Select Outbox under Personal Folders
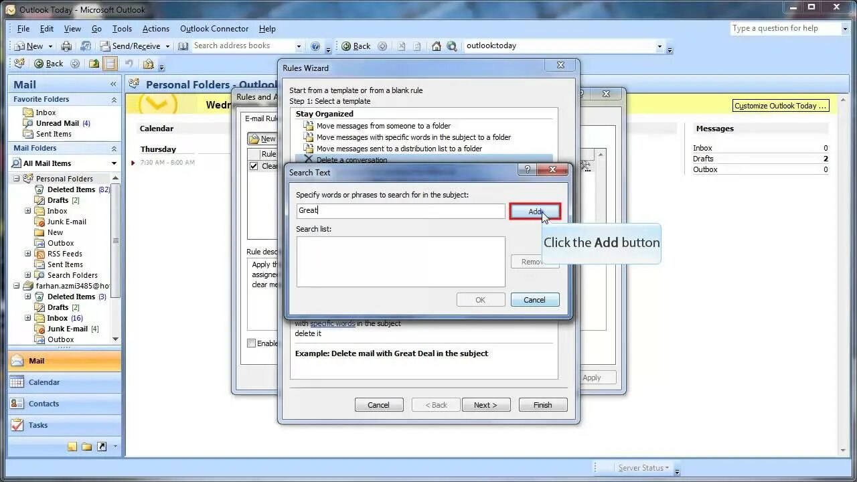Screen dimensions: 857x482 tap(54, 243)
